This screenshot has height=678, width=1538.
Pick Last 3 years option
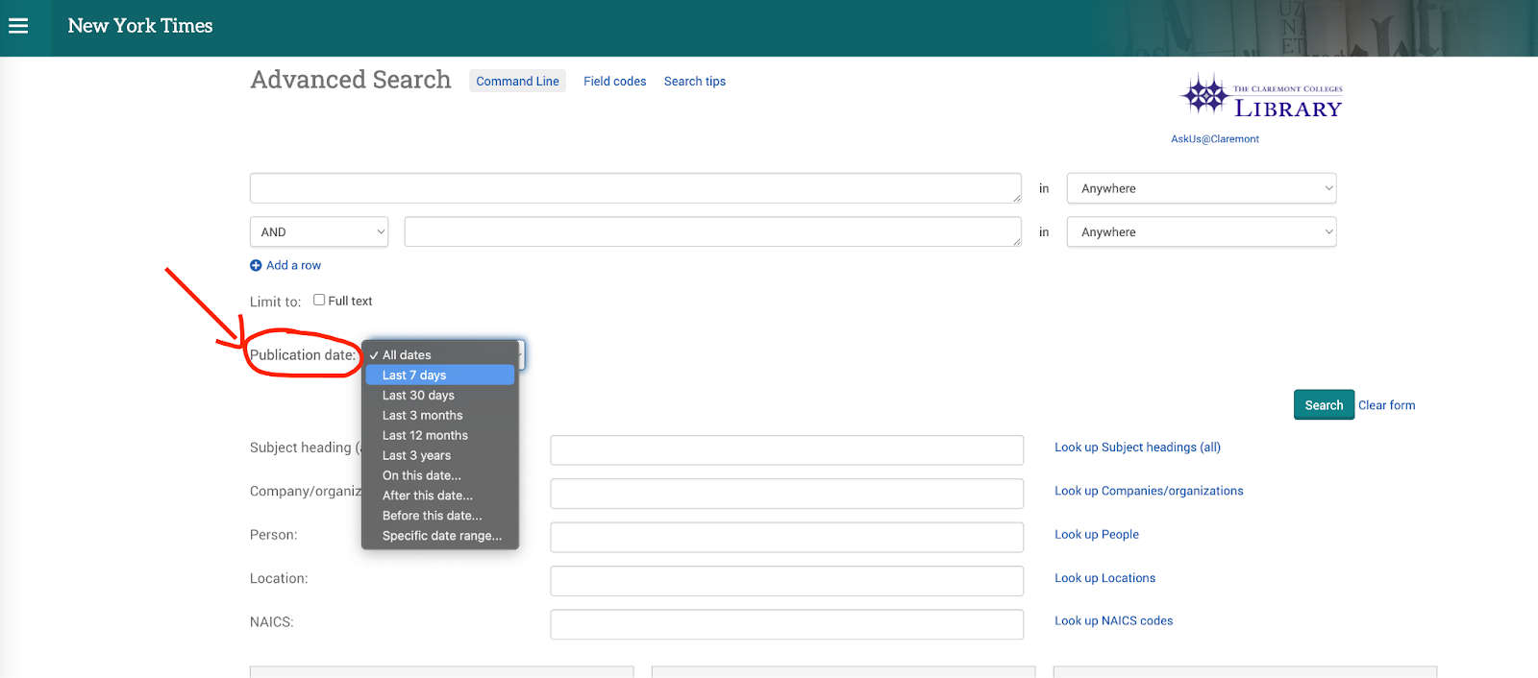coord(440,456)
